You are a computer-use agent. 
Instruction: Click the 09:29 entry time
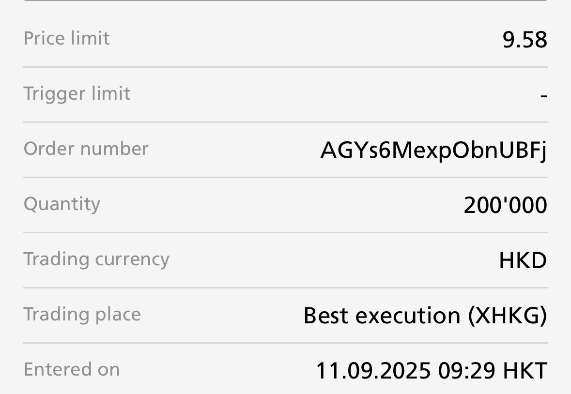[x=466, y=371]
